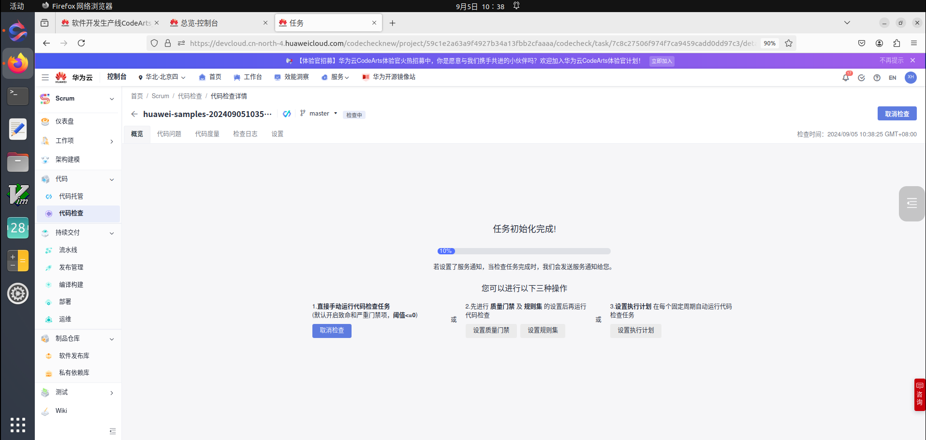The height and width of the screenshot is (440, 926).
Task: Switch to the 总览-控制台 browser tab
Action: [x=219, y=23]
